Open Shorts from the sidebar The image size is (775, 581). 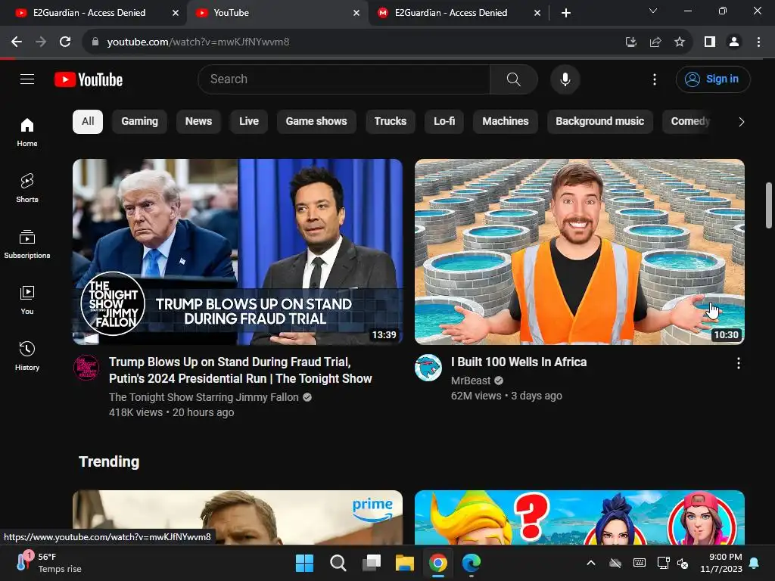27,188
